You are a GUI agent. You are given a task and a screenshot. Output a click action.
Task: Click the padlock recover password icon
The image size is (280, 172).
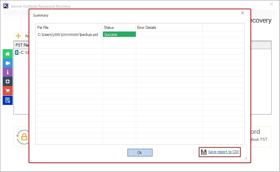coord(23,137)
